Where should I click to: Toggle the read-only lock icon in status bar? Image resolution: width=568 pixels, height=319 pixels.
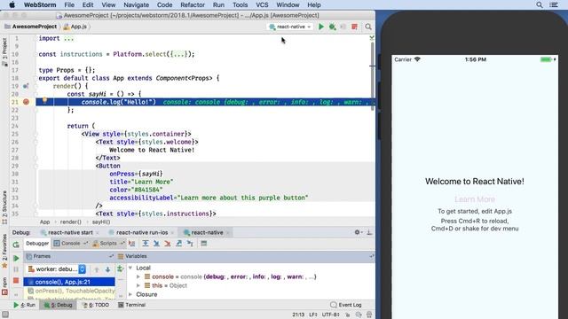pyautogui.click(x=348, y=315)
